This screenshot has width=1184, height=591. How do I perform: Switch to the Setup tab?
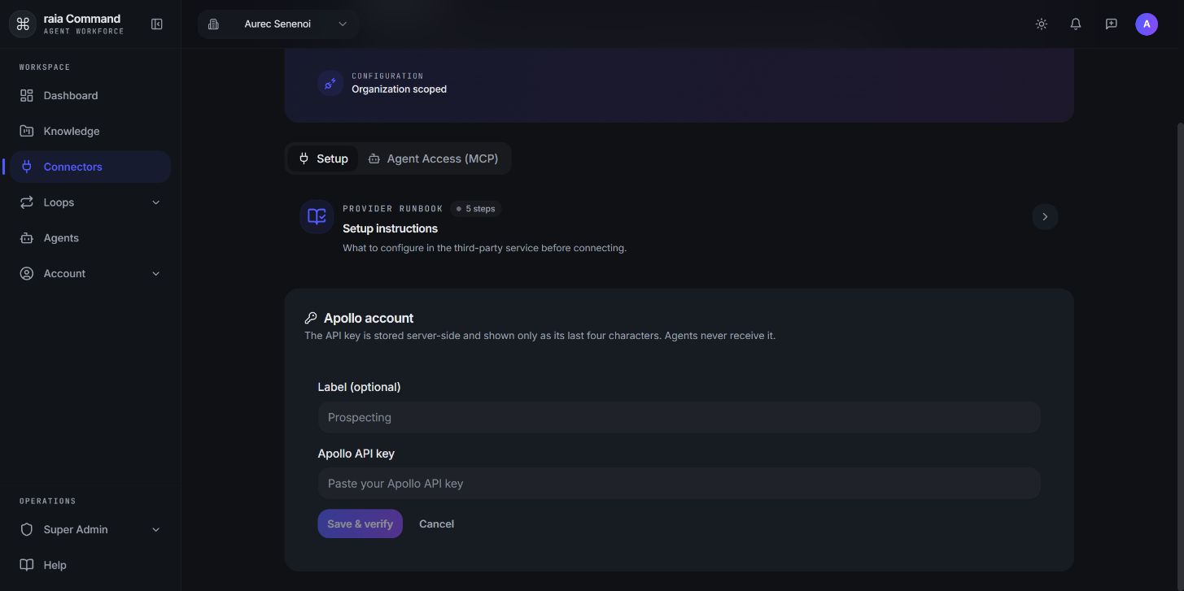[x=323, y=159]
